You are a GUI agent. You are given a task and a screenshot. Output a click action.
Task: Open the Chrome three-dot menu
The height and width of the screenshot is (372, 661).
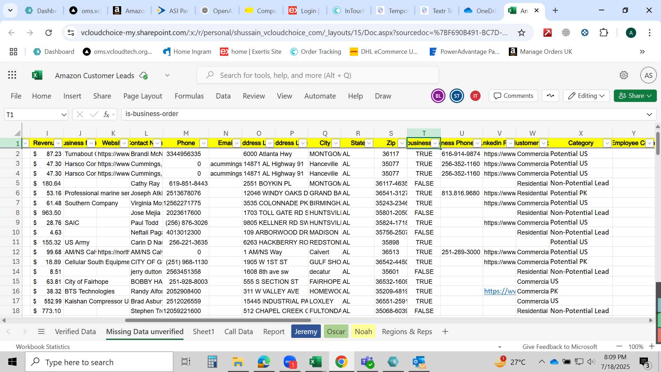coord(650,33)
